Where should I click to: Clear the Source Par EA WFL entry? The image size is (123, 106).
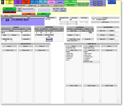click(36, 9)
